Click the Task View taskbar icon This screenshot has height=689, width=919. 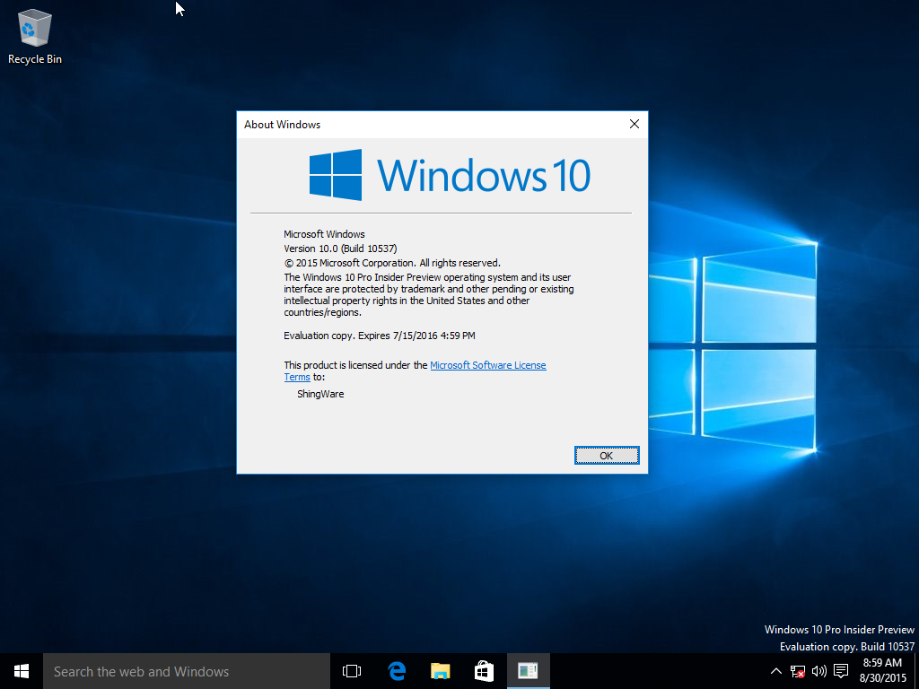click(x=352, y=671)
